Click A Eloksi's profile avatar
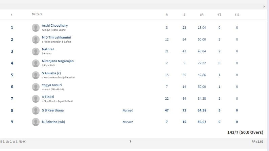The image size is (269, 151). click(x=36, y=99)
